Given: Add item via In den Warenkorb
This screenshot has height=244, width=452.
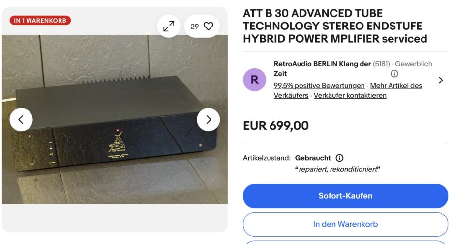Looking at the screenshot, I should coord(345,224).
